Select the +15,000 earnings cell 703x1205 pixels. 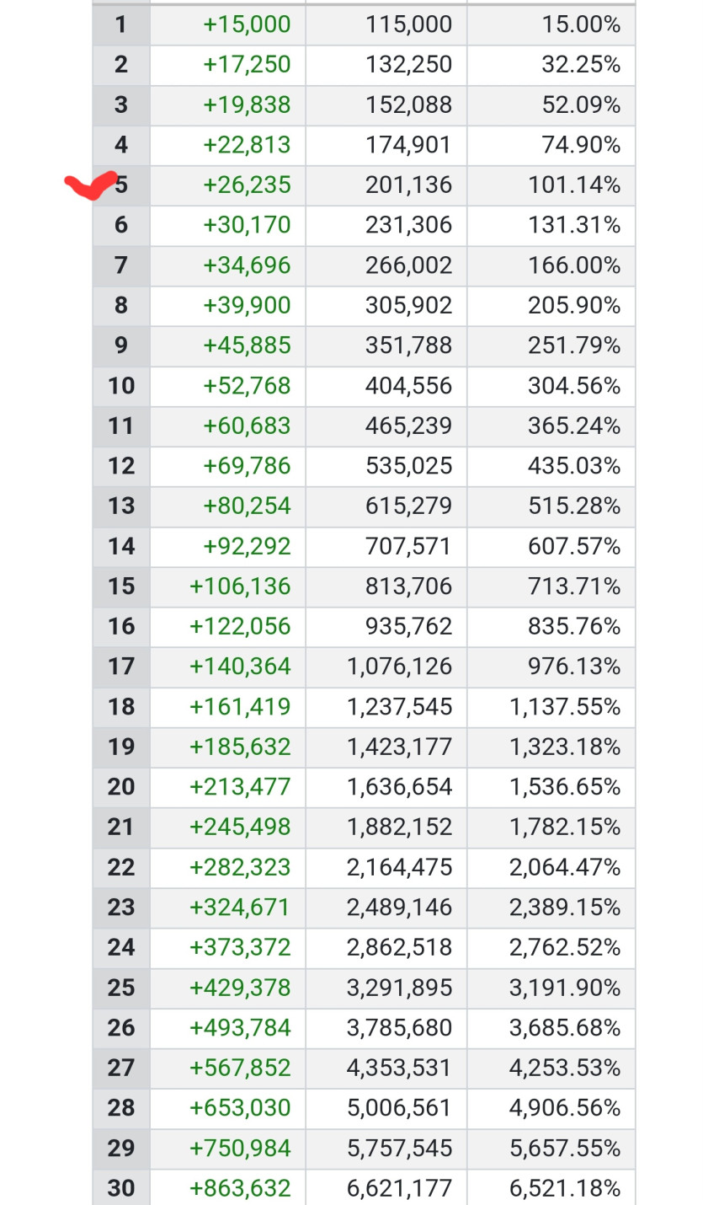pyautogui.click(x=227, y=24)
